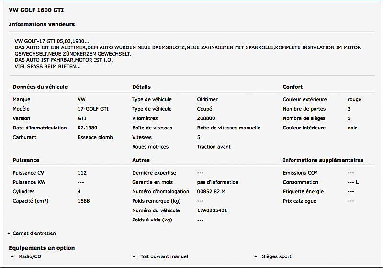
Task: Click the capacity value '1588'
Action: click(83, 201)
